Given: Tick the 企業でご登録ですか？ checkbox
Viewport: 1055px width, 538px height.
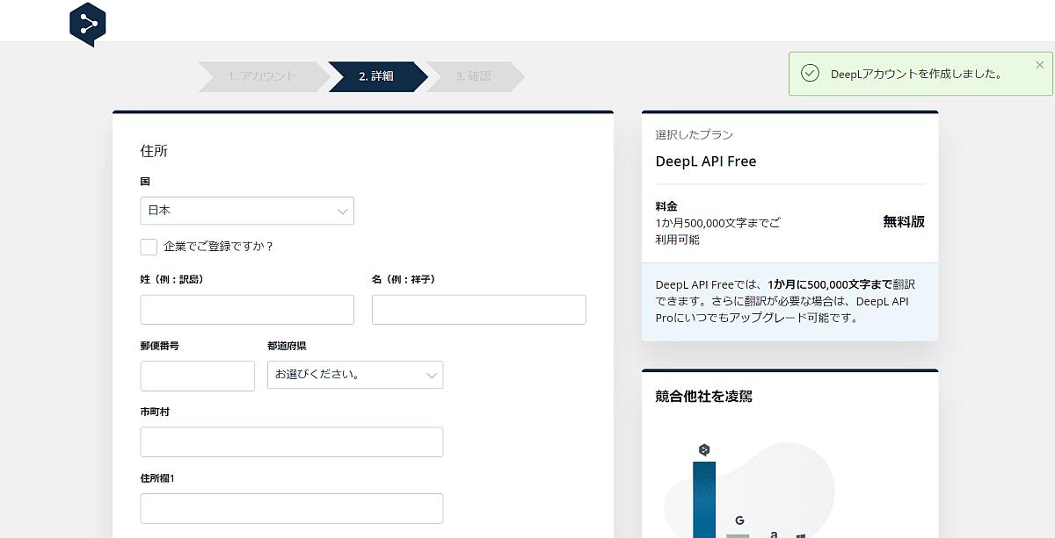Looking at the screenshot, I should [149, 247].
